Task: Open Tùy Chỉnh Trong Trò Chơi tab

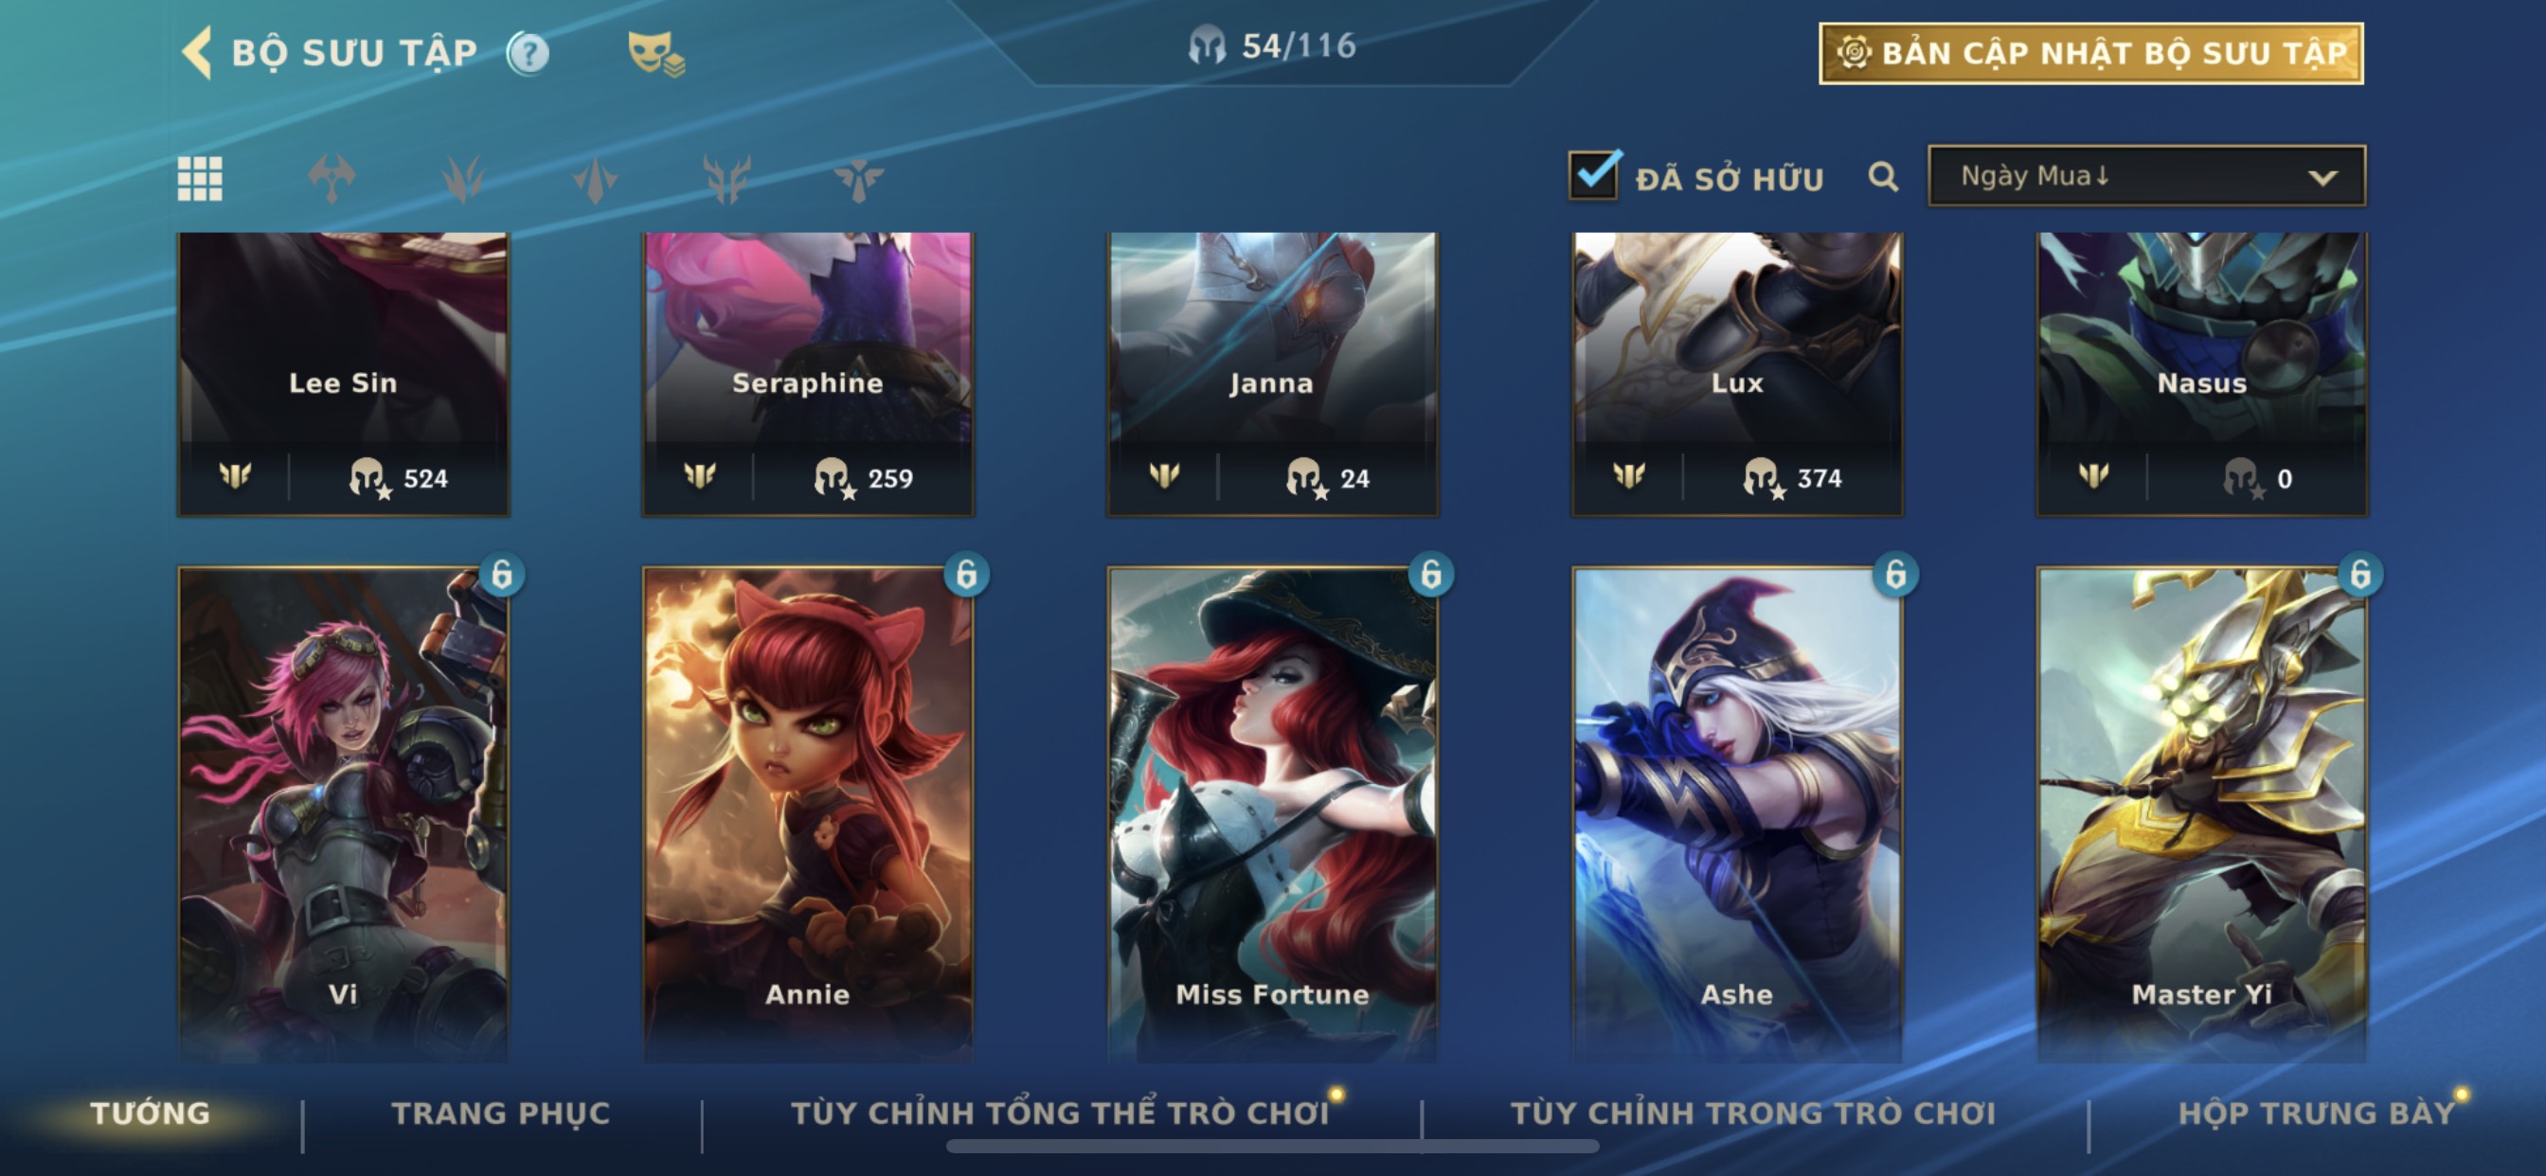Action: pos(1753,1114)
